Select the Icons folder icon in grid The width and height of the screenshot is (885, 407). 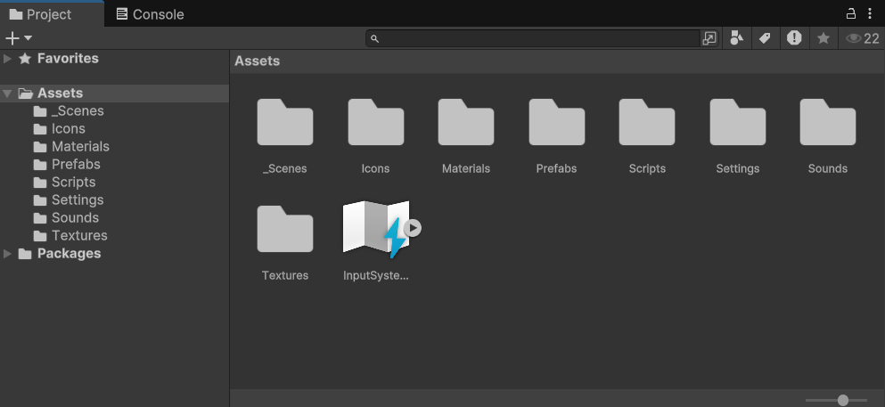(376, 122)
